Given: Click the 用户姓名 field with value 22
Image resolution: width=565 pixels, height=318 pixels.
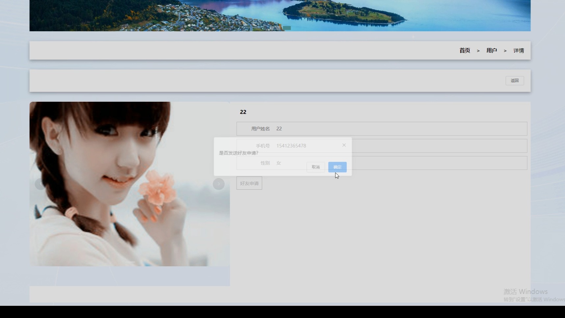Looking at the screenshot, I should point(382,129).
